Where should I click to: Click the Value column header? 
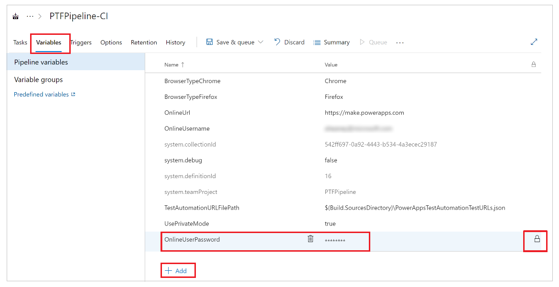331,64
